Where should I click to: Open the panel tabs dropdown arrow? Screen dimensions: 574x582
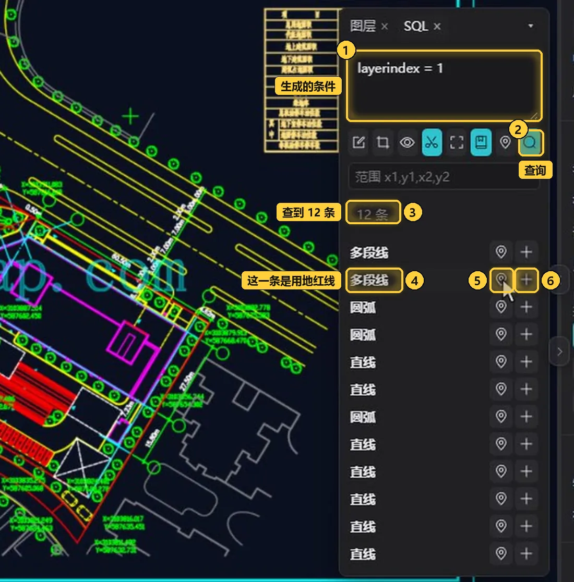pyautogui.click(x=531, y=26)
